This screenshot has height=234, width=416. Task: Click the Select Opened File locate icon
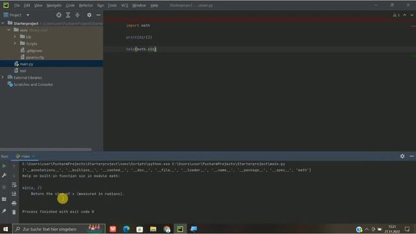tap(58, 15)
